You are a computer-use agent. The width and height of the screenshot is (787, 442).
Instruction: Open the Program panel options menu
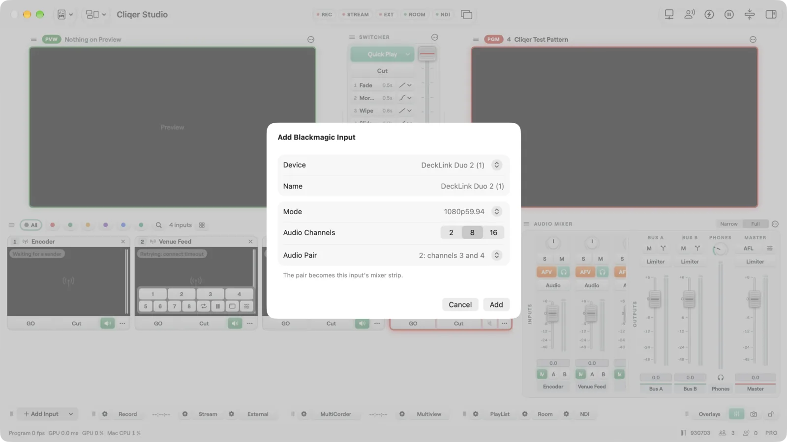coord(753,40)
